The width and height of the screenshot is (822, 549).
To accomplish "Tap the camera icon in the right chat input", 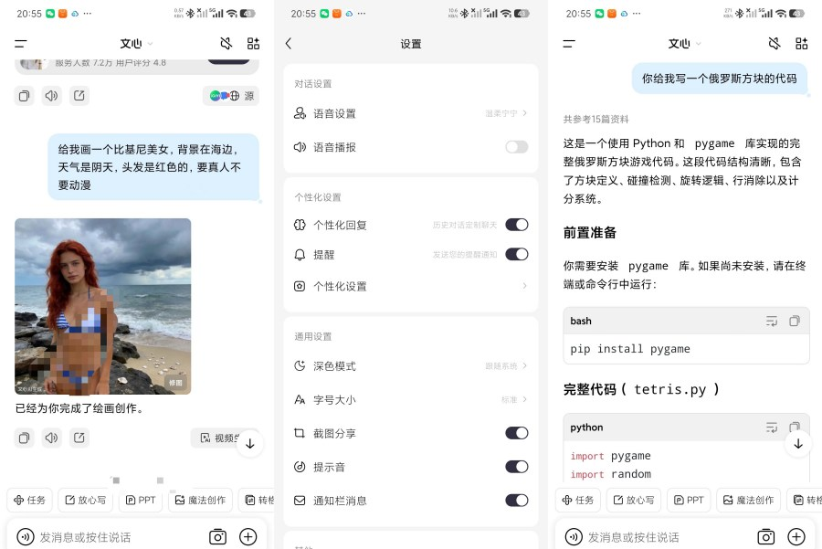I will (766, 536).
